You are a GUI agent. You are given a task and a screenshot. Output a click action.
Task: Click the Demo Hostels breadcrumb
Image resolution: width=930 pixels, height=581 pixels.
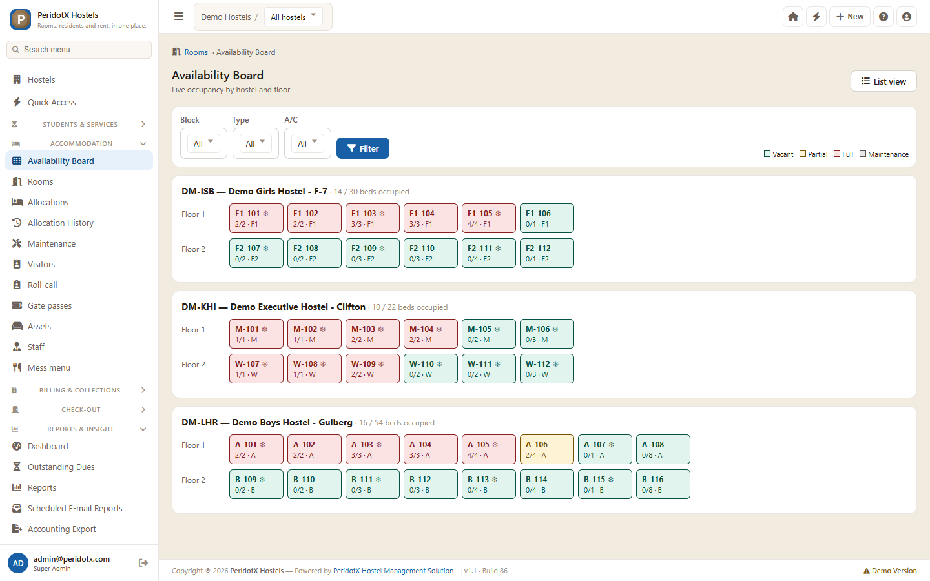[x=225, y=17]
